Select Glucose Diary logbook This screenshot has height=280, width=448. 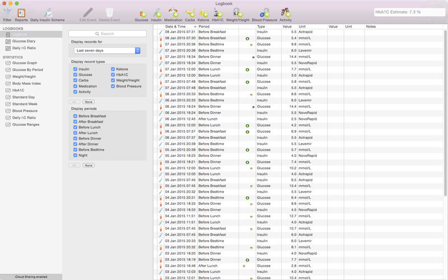click(24, 41)
